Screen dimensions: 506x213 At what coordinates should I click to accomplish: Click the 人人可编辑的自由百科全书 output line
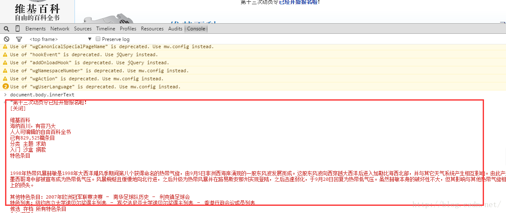click(40, 132)
